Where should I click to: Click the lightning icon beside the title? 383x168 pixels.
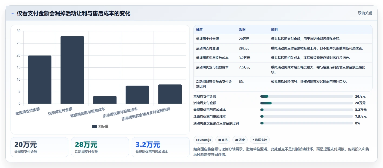tap(13, 14)
